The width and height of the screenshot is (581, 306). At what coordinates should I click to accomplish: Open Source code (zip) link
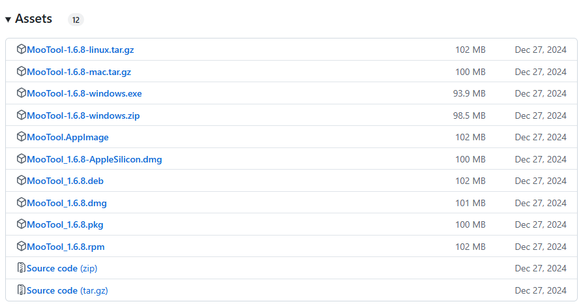pos(62,268)
